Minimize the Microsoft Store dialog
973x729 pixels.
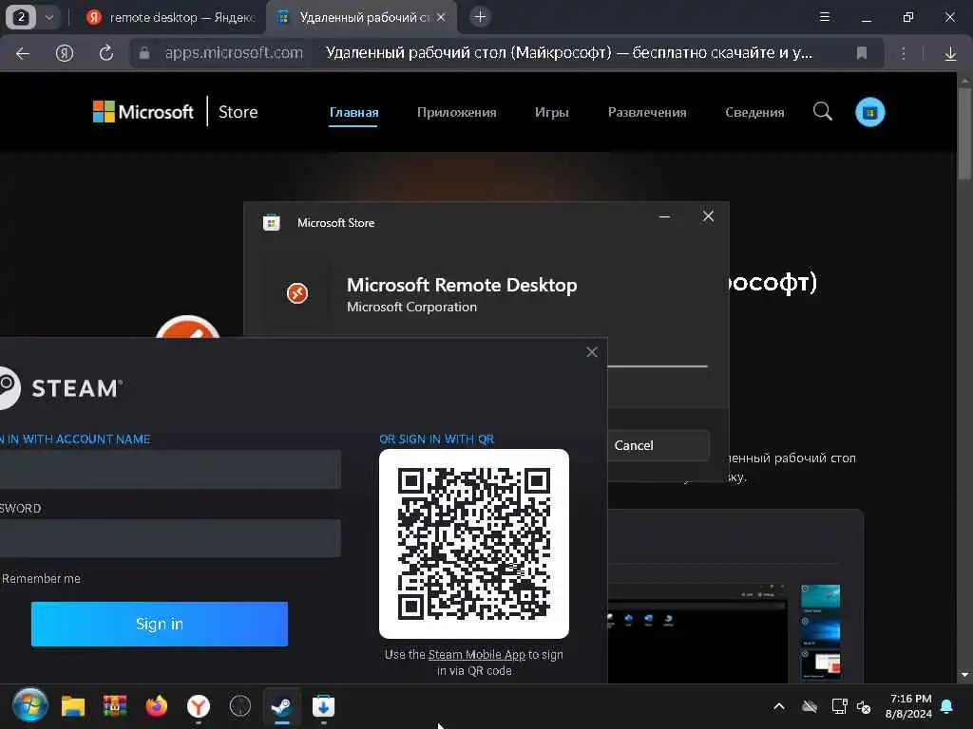click(x=664, y=216)
